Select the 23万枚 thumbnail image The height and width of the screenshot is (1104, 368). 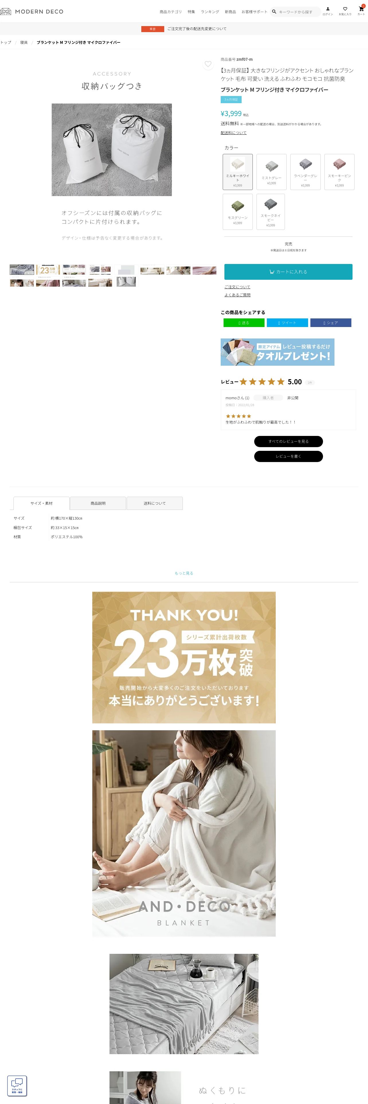(48, 270)
